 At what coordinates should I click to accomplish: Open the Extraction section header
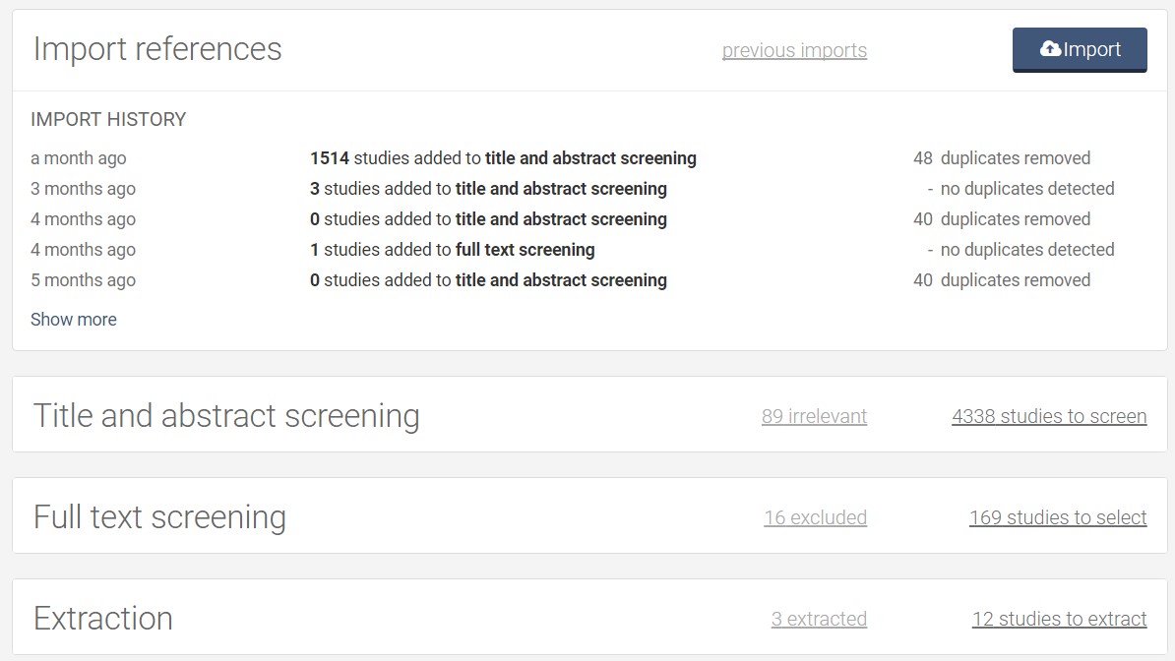[x=103, y=619]
